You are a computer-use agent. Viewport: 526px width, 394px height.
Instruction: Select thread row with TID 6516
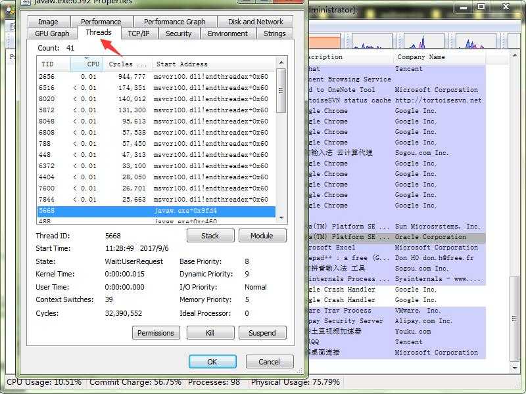156,88
